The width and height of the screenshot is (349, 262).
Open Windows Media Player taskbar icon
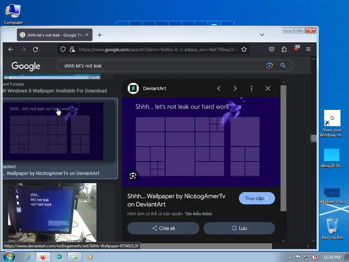click(x=90, y=257)
